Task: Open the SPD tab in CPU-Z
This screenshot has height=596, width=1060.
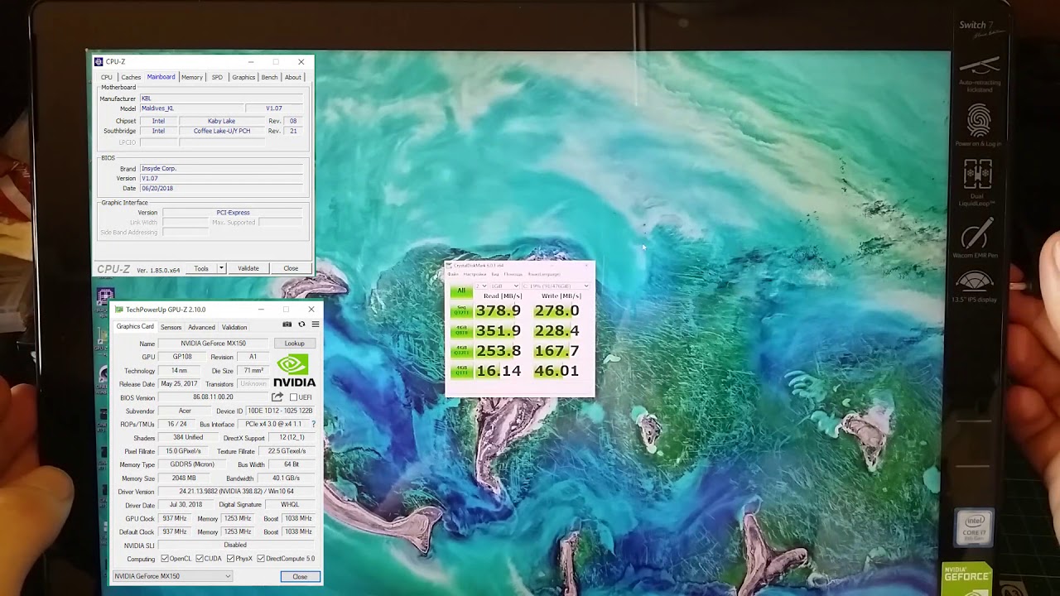Action: click(x=217, y=77)
